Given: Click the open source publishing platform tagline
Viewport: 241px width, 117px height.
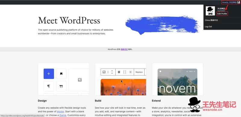Looking at the screenshot, I should point(76,32).
